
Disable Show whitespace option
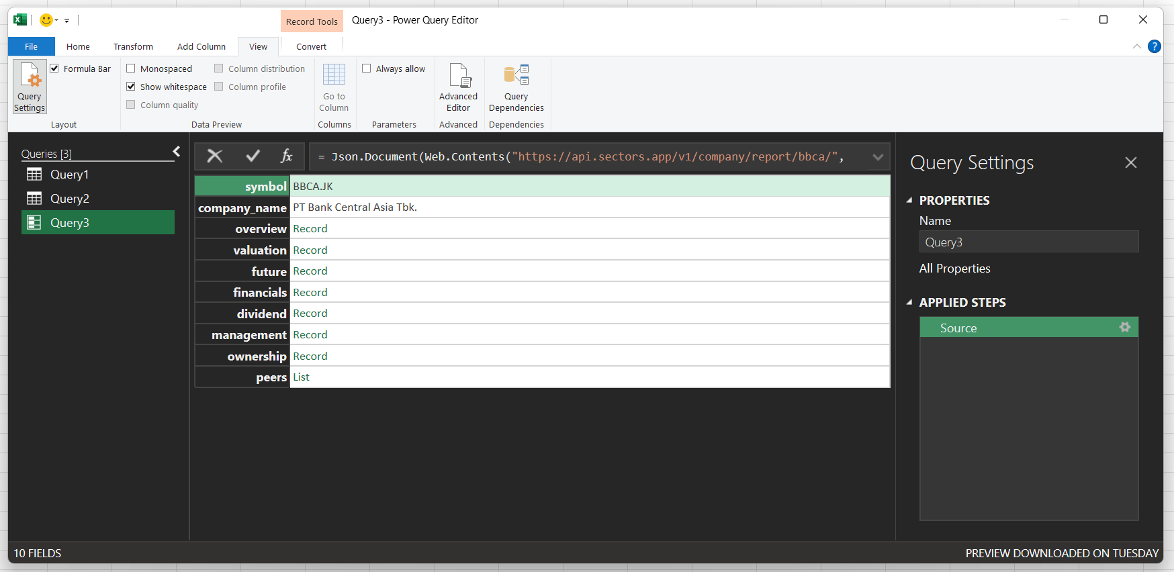[x=131, y=87]
